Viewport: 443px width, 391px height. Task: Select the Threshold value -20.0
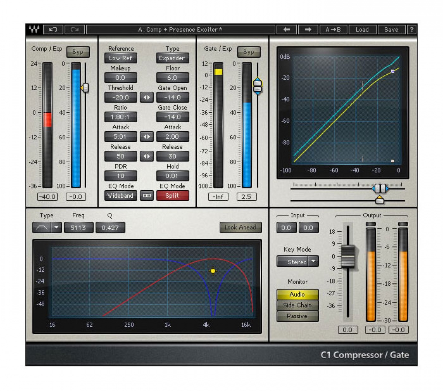pyautogui.click(x=121, y=97)
